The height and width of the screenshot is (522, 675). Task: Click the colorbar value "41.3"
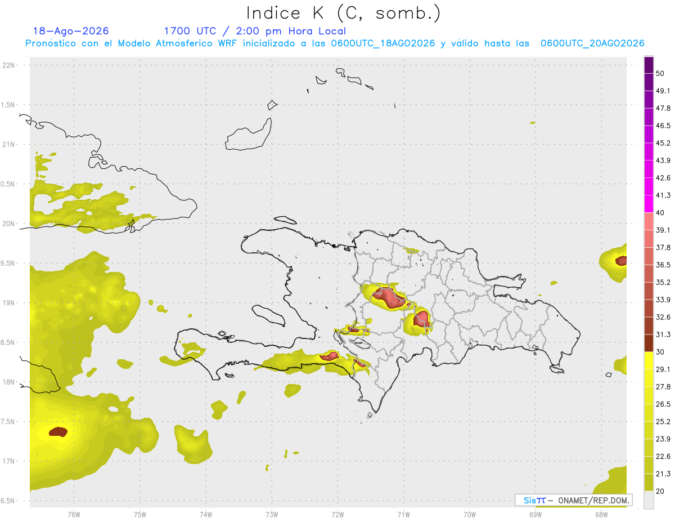(663, 195)
